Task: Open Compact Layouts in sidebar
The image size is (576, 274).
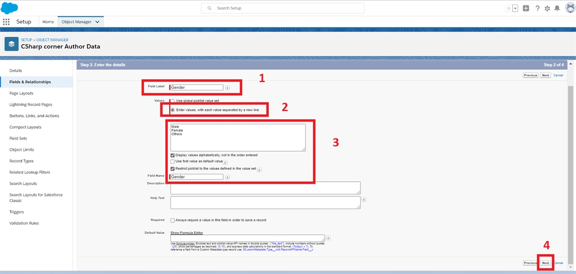Action: [25, 127]
